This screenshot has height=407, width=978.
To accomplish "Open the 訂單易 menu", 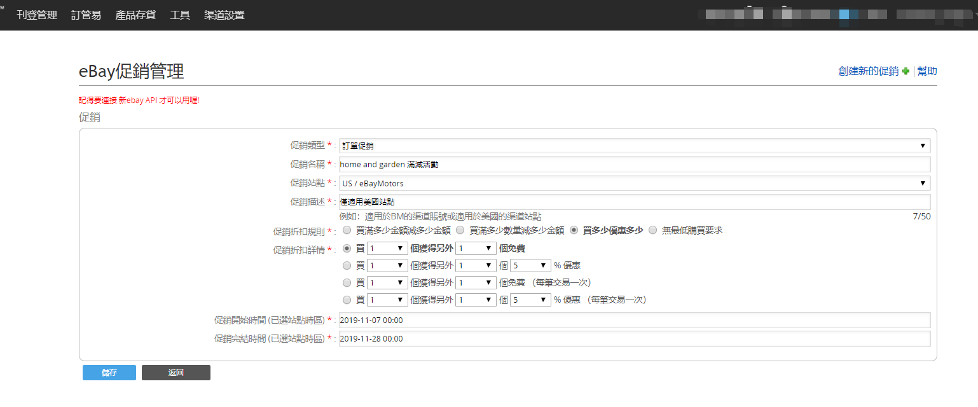I will (x=86, y=15).
